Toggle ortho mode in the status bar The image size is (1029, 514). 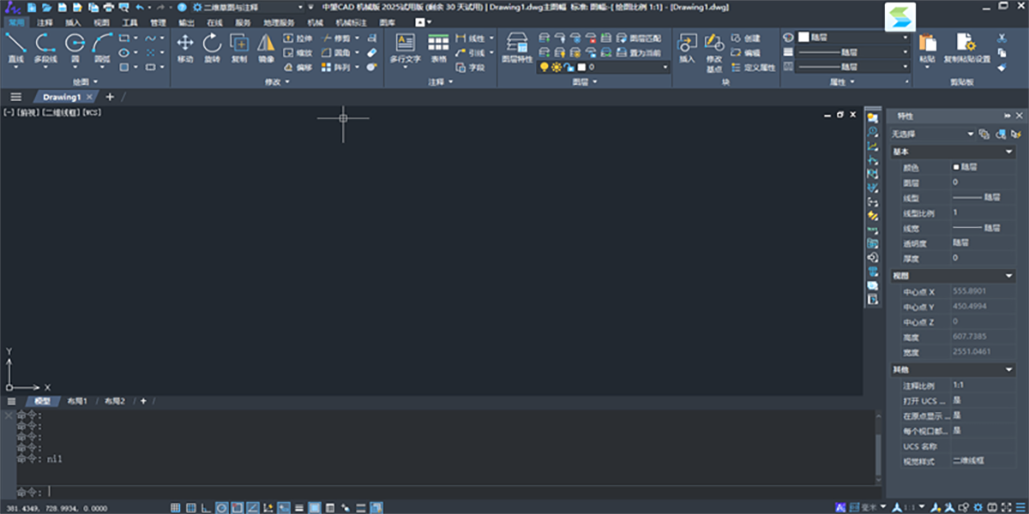click(206, 506)
